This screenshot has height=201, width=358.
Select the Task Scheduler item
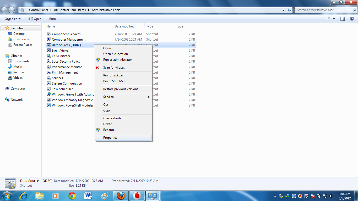pyautogui.click(x=62, y=89)
